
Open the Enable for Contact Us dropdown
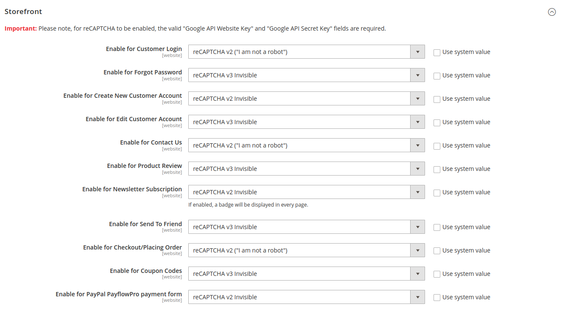point(306,145)
